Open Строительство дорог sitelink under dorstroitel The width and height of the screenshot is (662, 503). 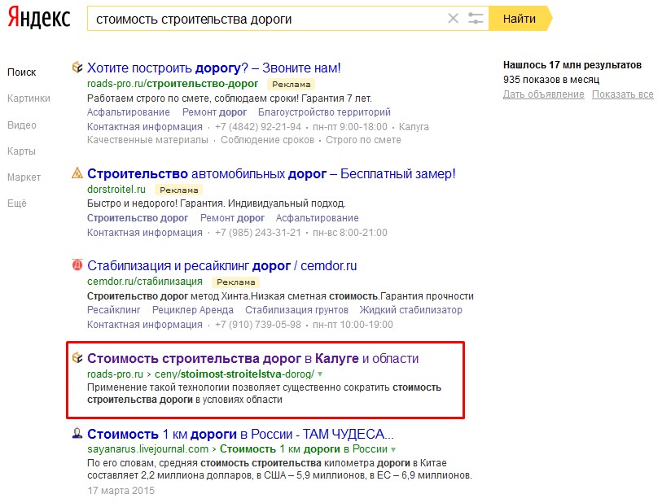click(x=138, y=218)
